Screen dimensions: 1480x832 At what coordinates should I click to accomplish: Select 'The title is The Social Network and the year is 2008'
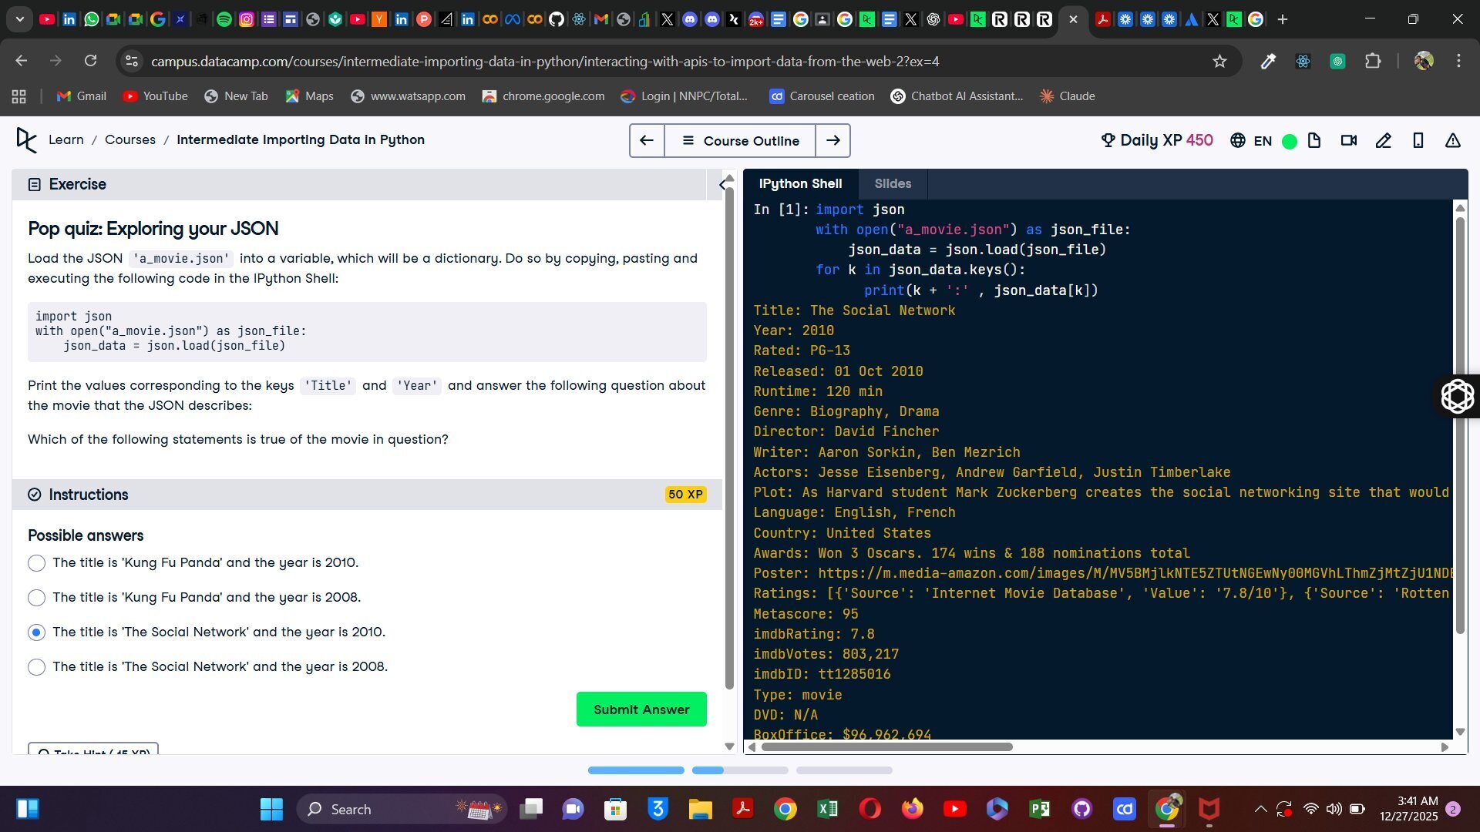(x=36, y=667)
